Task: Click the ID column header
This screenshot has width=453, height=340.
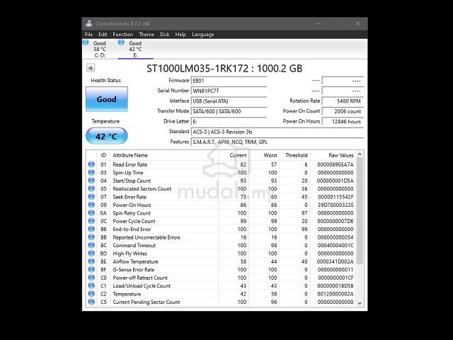Action: click(103, 155)
